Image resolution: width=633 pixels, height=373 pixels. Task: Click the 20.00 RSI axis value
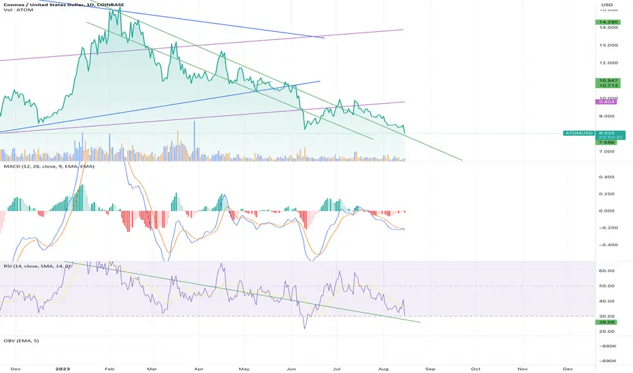tap(608, 332)
